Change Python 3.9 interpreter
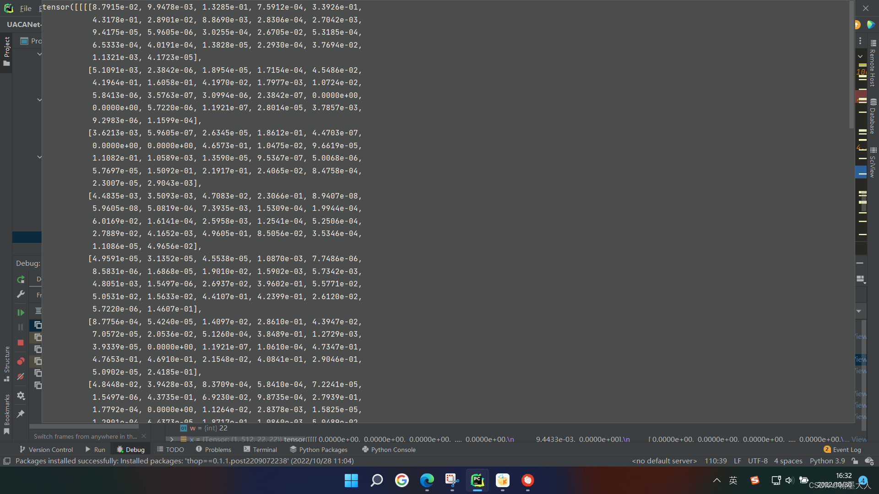The width and height of the screenshot is (879, 494). (827, 461)
